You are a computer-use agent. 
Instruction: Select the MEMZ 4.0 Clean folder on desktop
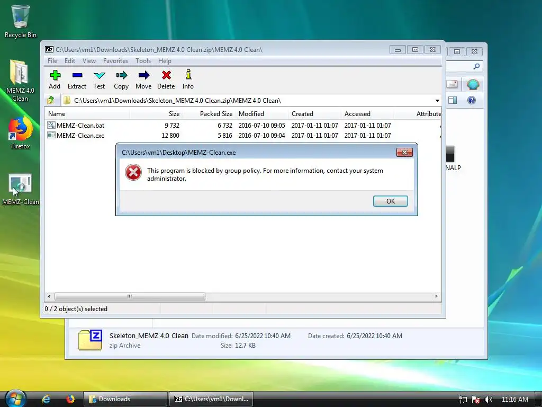click(x=20, y=81)
